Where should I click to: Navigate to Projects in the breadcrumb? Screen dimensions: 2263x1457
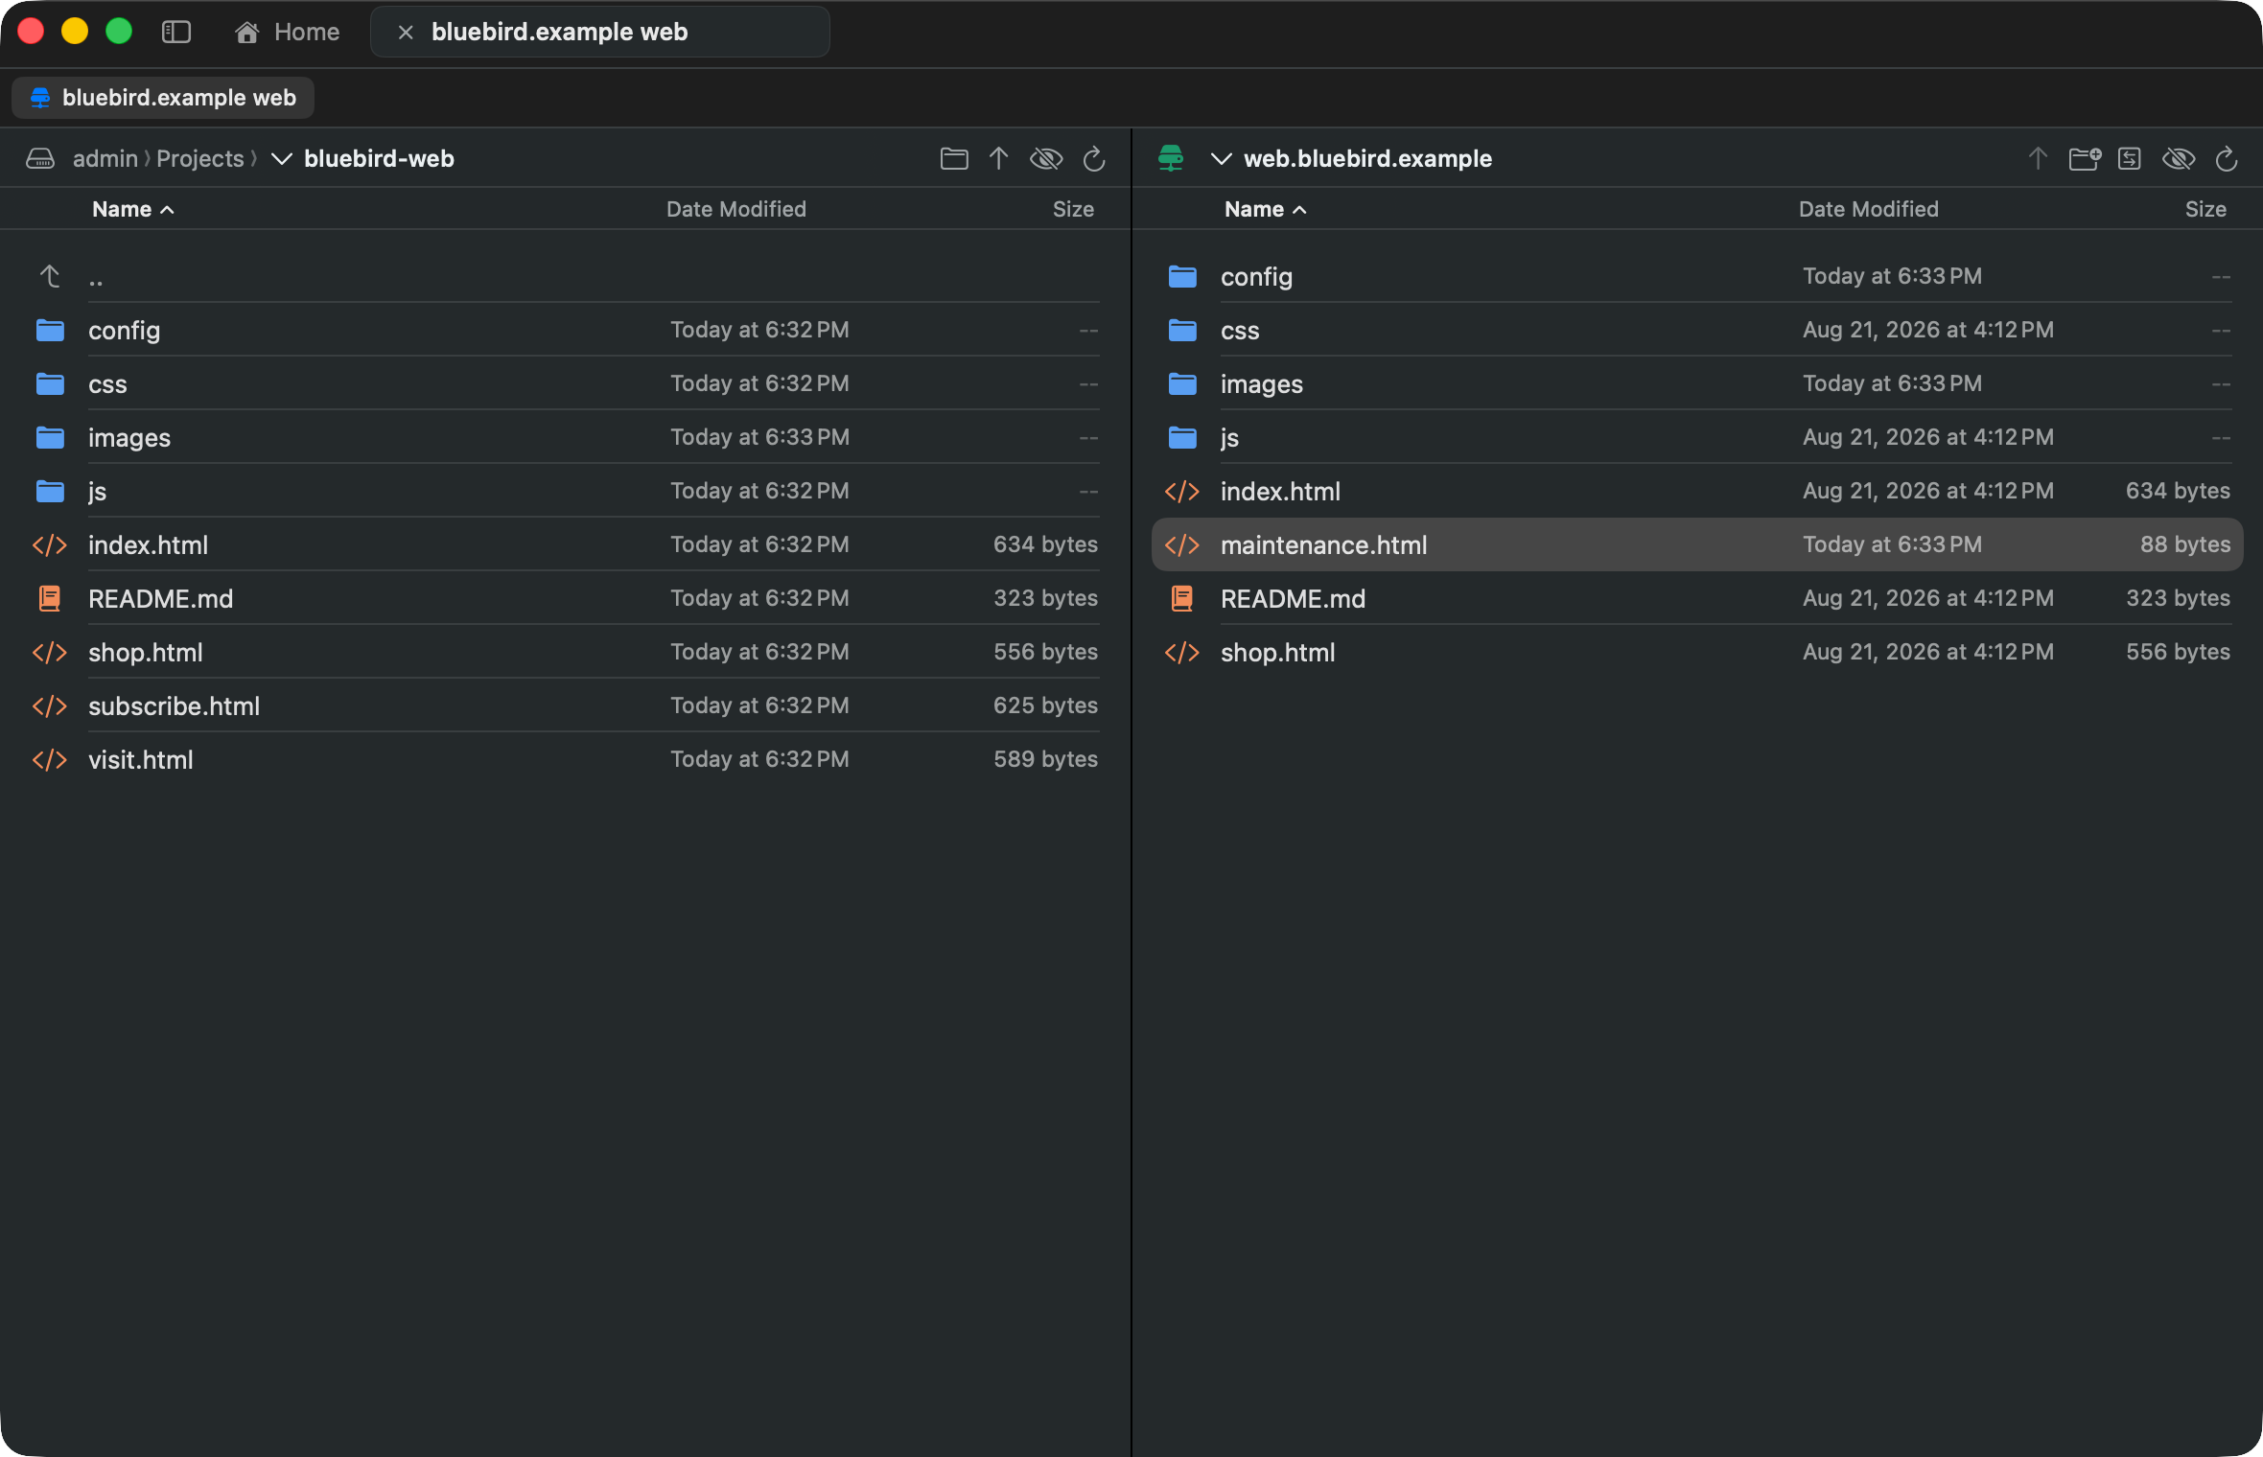click(x=200, y=158)
